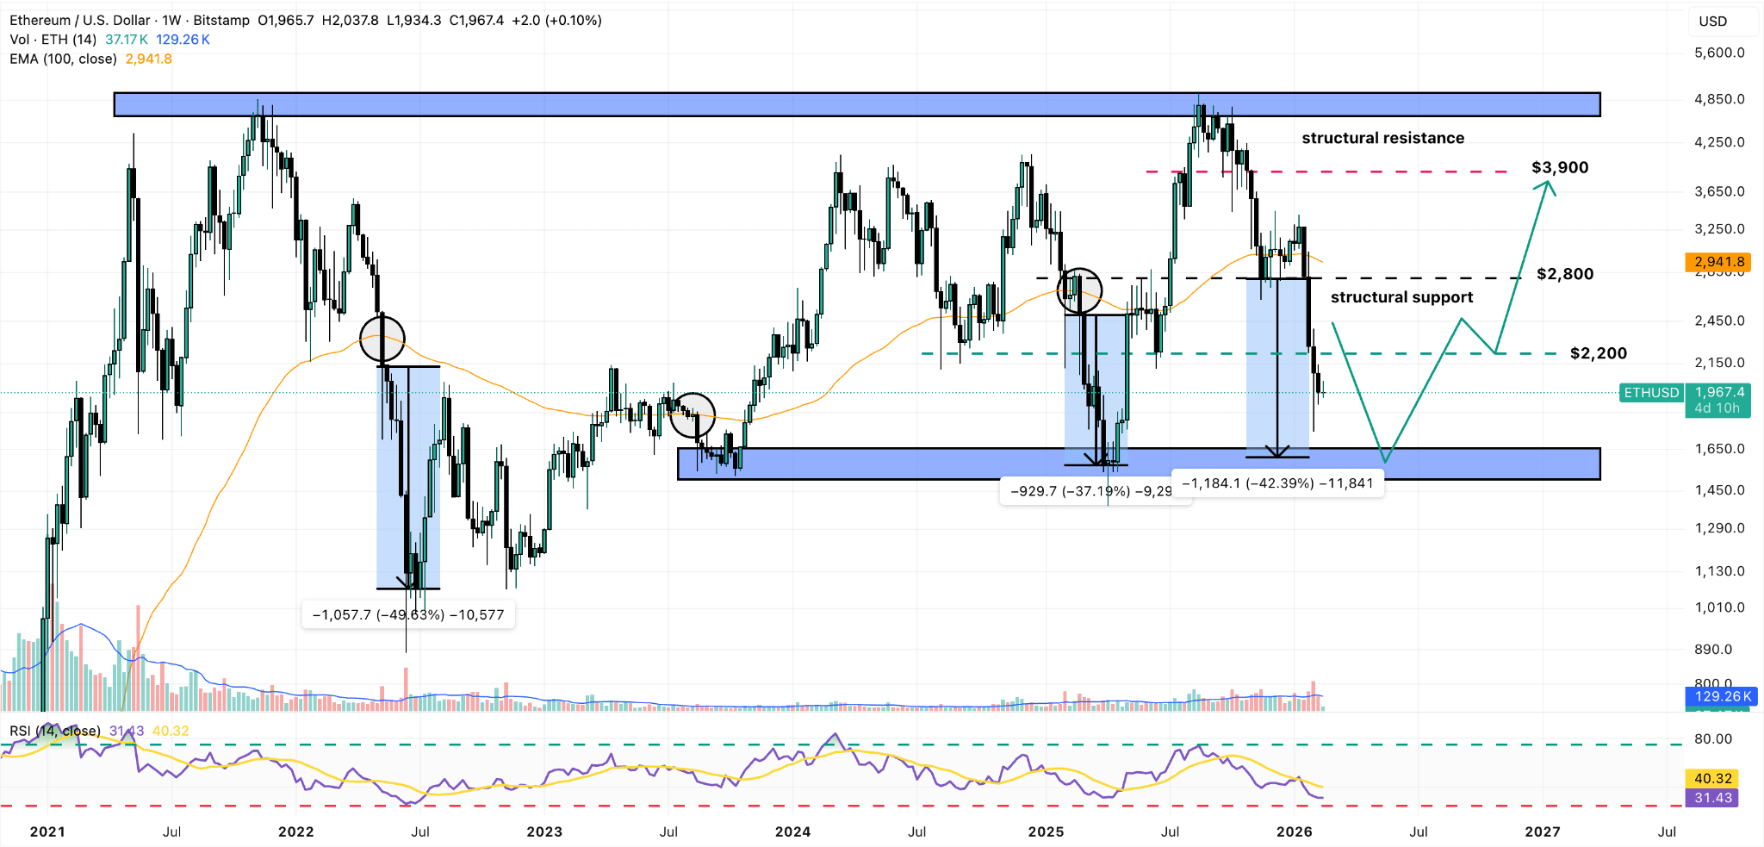Select the Vol · ETH (14) indicator legend
Screen dimensions: 1764x847
[x=53, y=40]
